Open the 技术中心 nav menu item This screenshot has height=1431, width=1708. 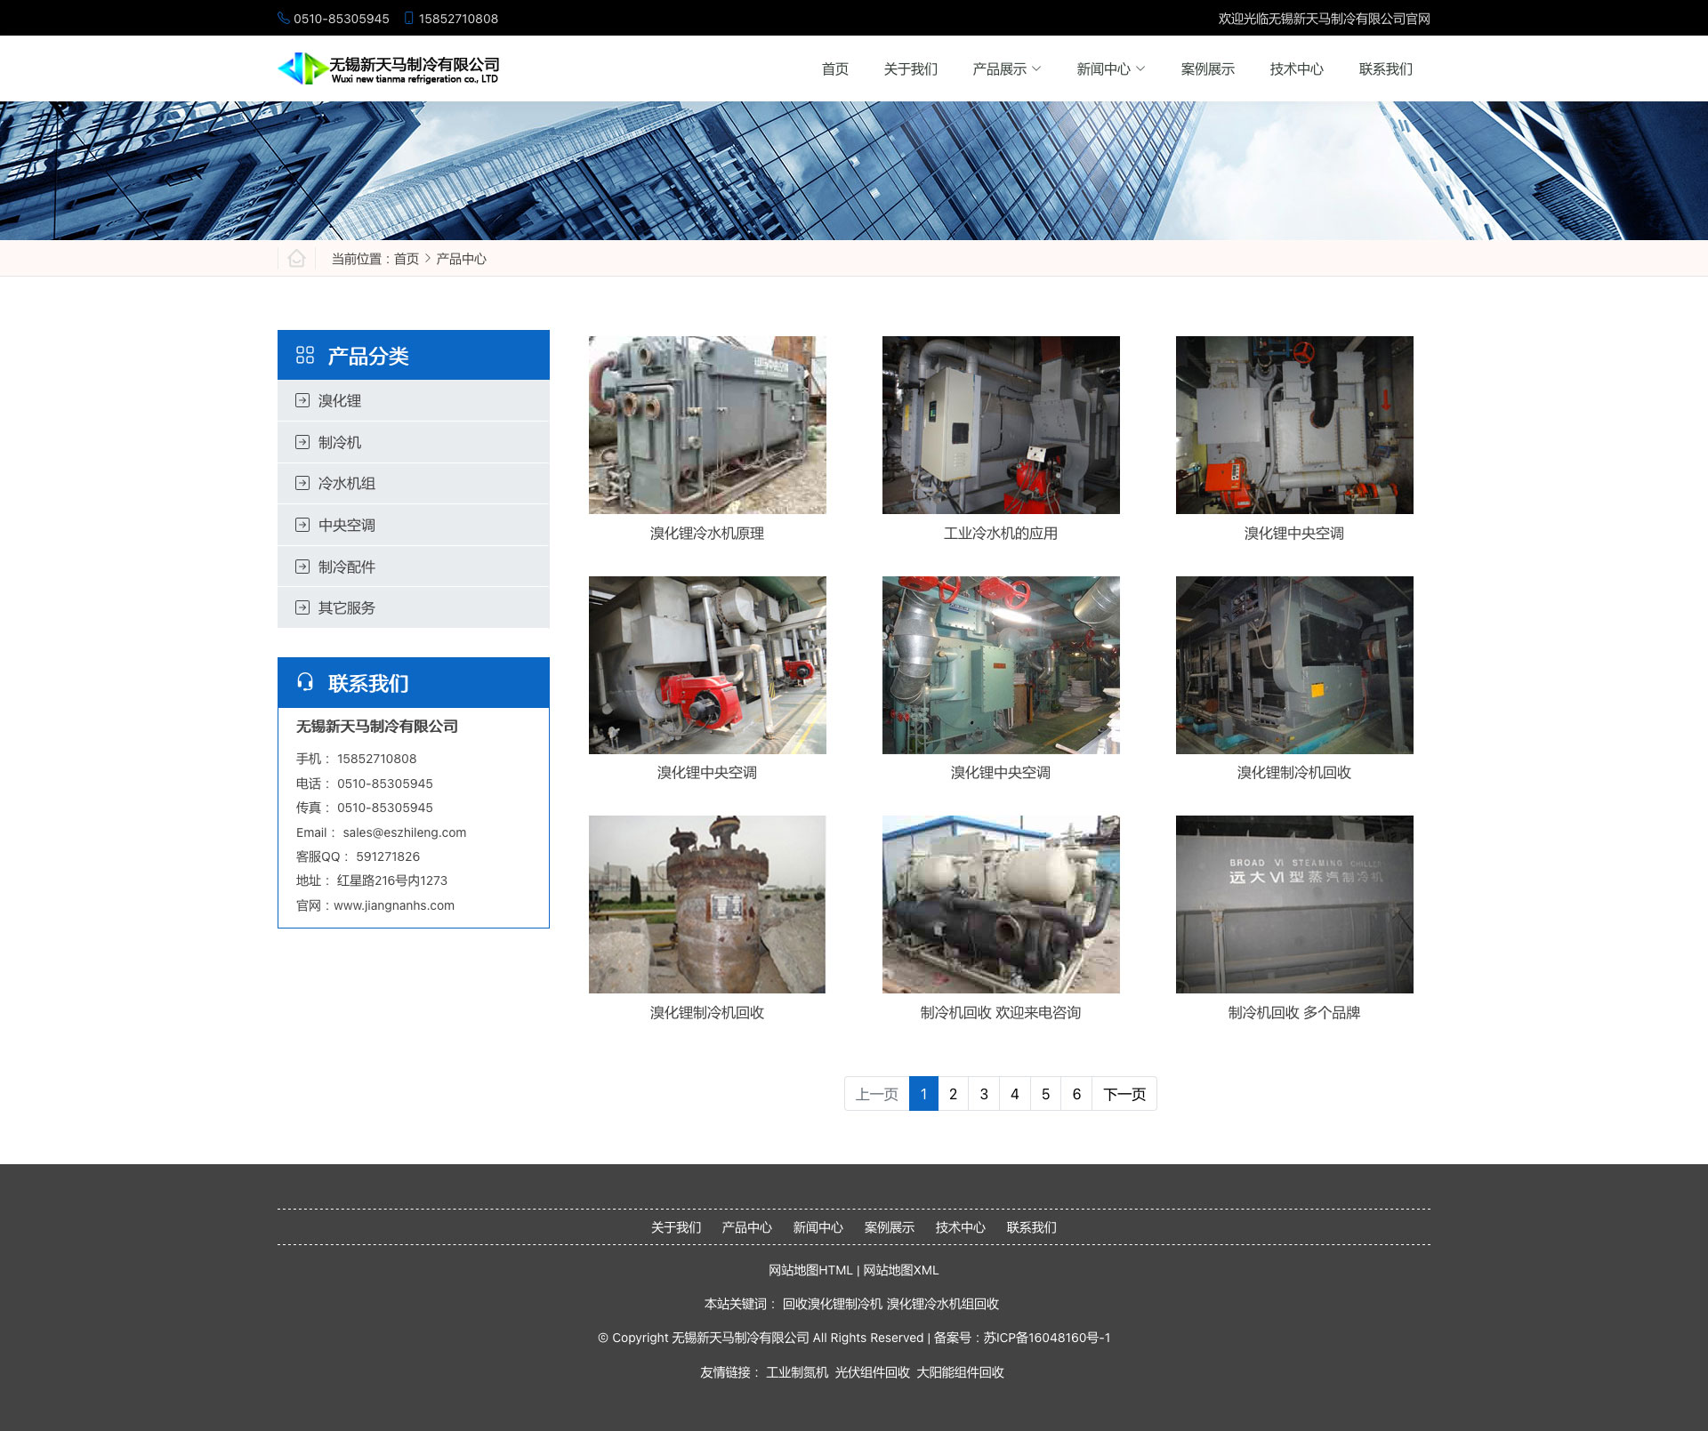click(1296, 69)
